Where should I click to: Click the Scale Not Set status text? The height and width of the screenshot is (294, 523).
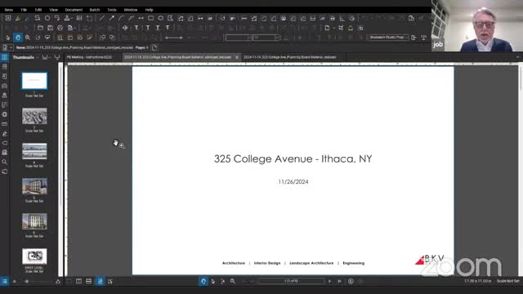pyautogui.click(x=508, y=281)
